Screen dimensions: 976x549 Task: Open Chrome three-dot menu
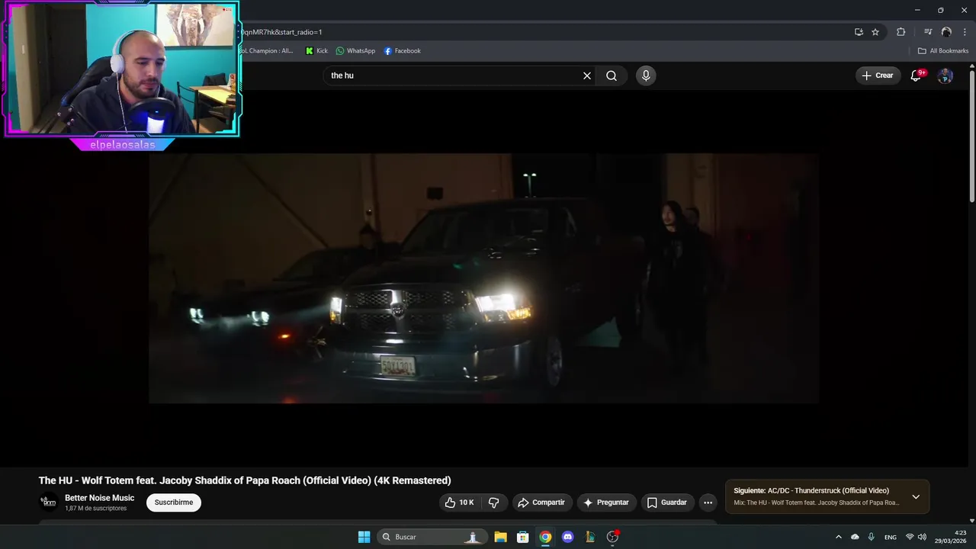click(965, 32)
